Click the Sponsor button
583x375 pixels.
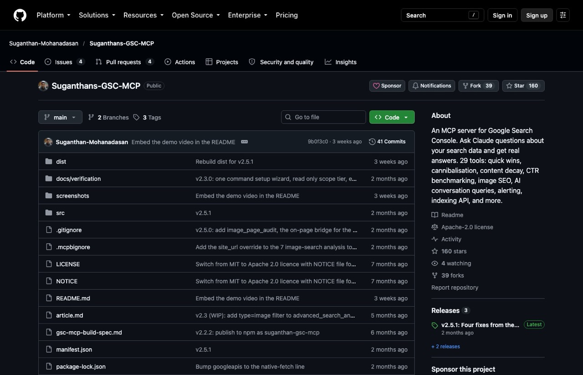click(x=387, y=86)
